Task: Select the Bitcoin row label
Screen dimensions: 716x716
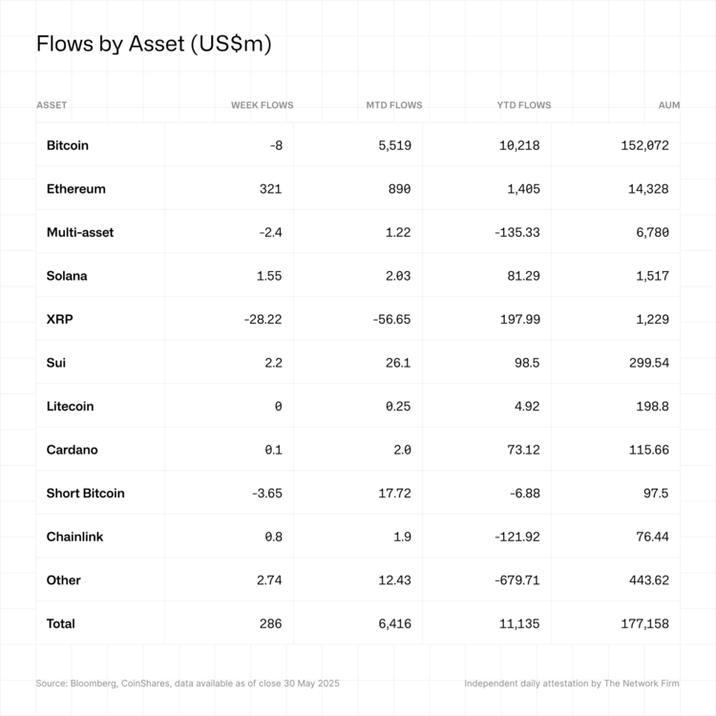Action: 68,145
